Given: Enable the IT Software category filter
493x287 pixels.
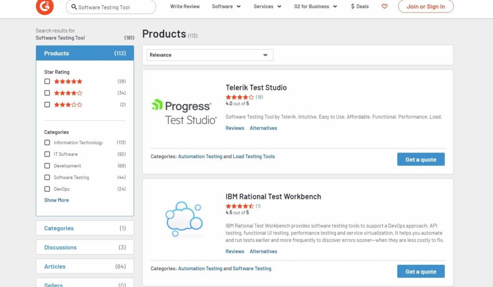Looking at the screenshot, I should point(47,154).
